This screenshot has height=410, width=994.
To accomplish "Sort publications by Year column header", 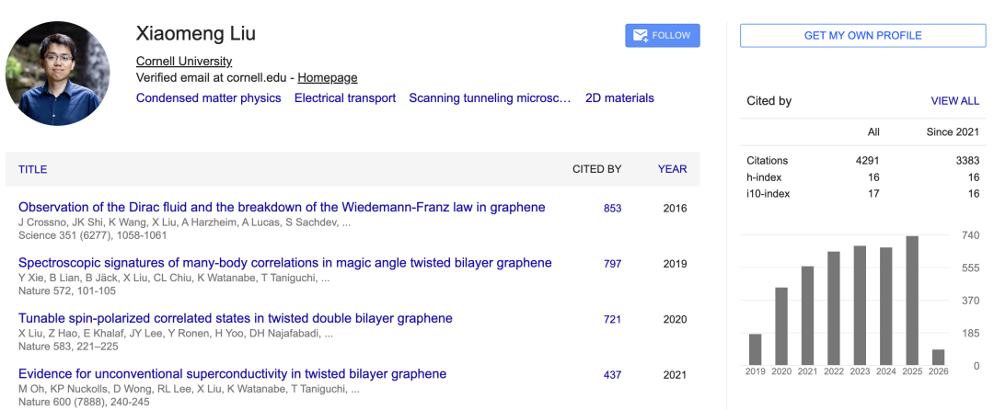I will click(672, 169).
